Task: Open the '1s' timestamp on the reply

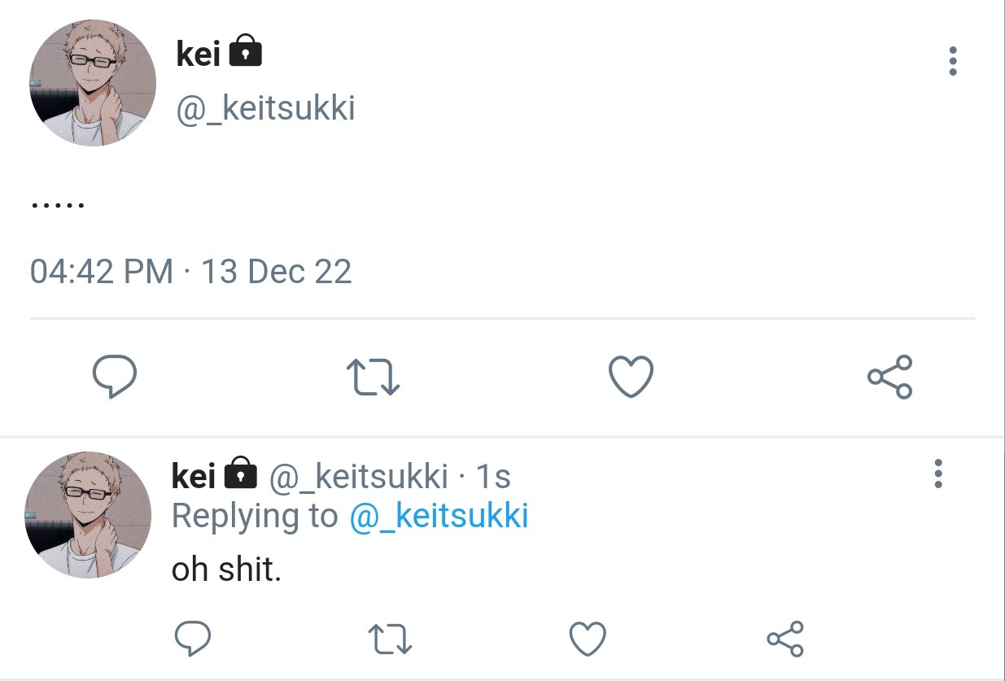Action: click(492, 476)
